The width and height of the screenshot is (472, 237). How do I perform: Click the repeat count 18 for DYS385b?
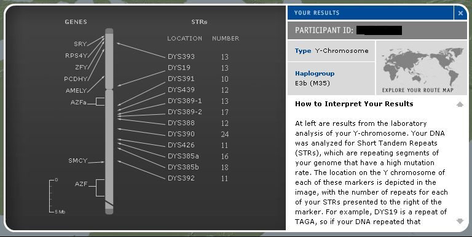pyautogui.click(x=224, y=167)
